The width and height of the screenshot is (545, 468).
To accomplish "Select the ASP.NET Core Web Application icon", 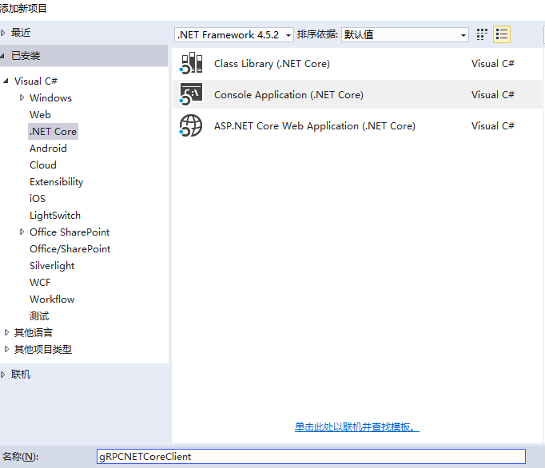I will (x=191, y=125).
